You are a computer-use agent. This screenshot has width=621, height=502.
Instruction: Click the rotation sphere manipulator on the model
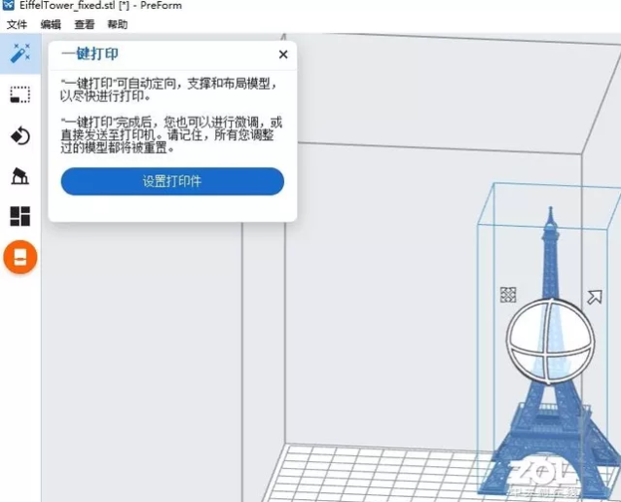(x=550, y=341)
